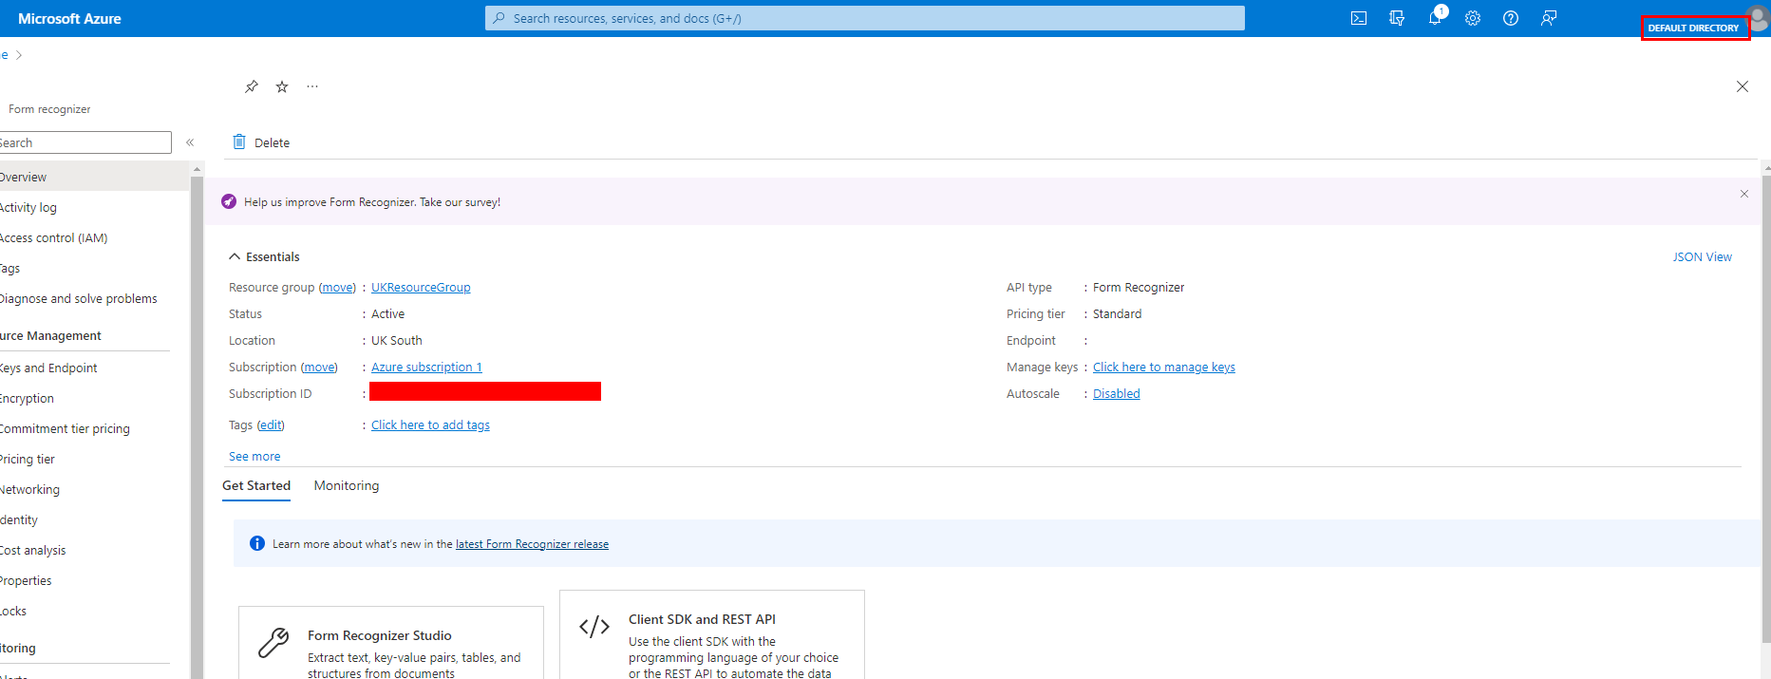Image resolution: width=1771 pixels, height=679 pixels.
Task: Expand the breadcrumb chevron
Action: tap(19, 55)
